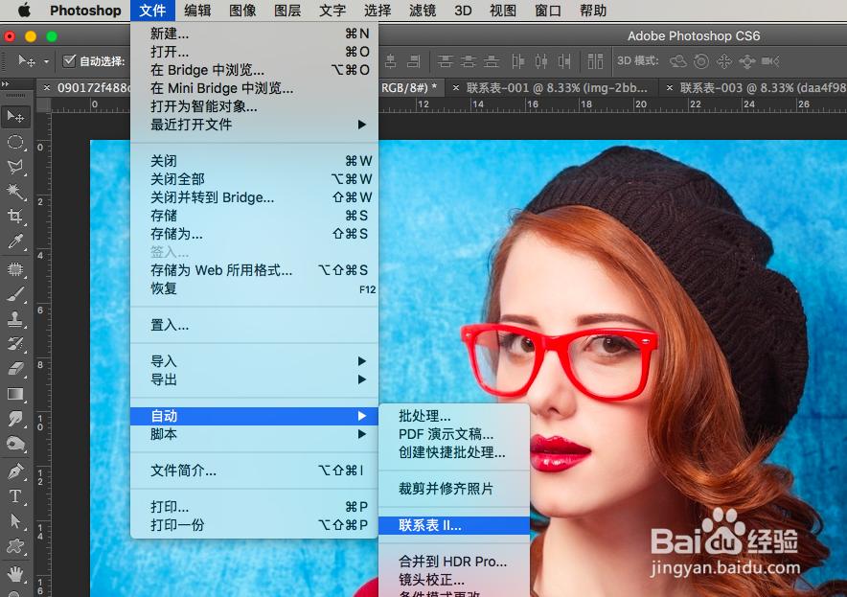Select the Pen tool
Image resolution: width=847 pixels, height=597 pixels.
[x=15, y=471]
